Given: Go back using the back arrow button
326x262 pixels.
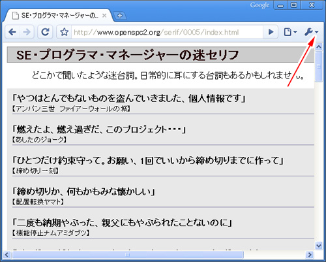Looking at the screenshot, I should pos(12,32).
